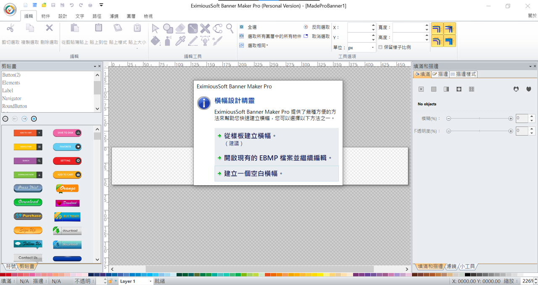538x285 pixels.
Task: Toggle 保留樣子比例 checkbox
Action: pyautogui.click(x=380, y=47)
